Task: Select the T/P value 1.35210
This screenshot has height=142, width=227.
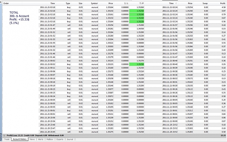Action: [140, 71]
